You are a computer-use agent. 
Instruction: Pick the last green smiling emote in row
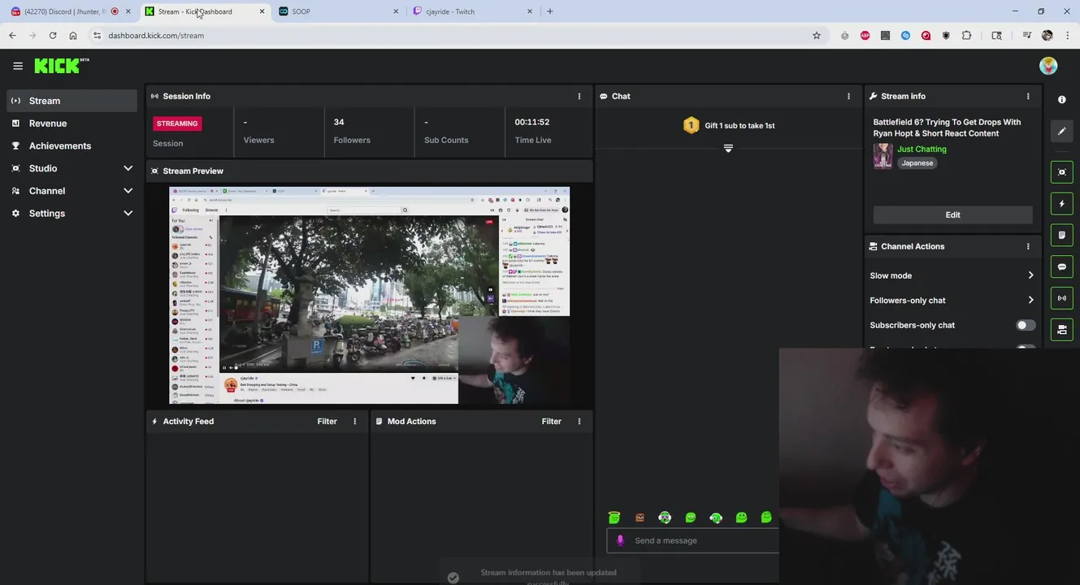coord(766,518)
